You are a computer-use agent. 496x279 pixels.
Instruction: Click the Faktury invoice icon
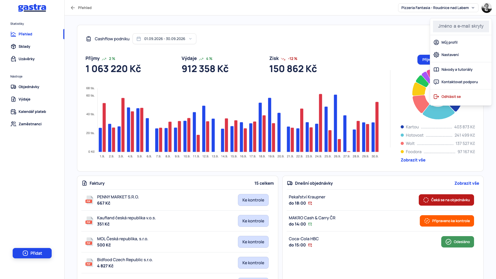point(84,183)
